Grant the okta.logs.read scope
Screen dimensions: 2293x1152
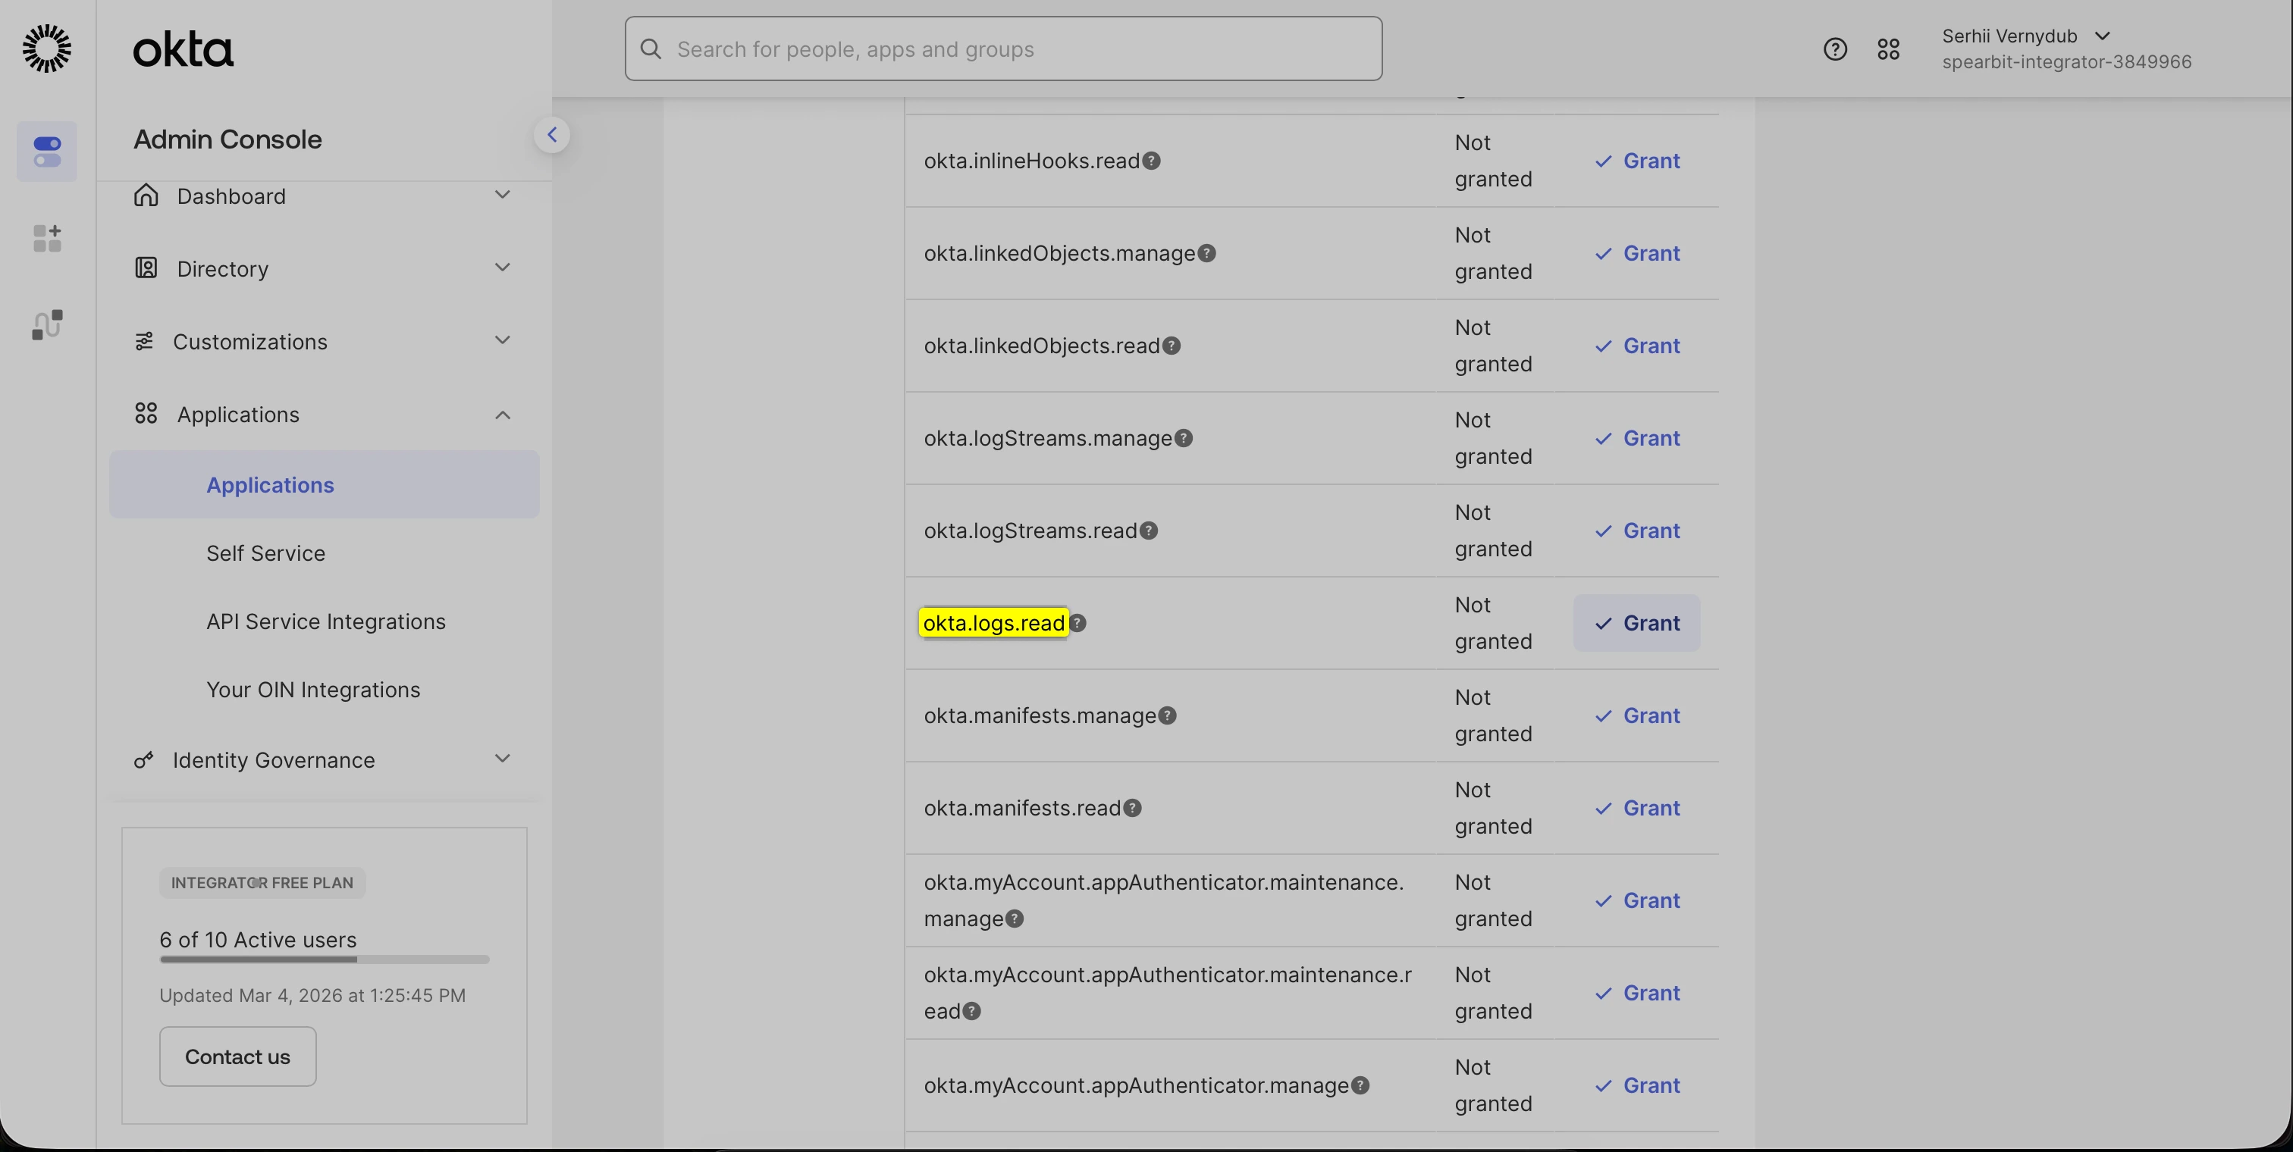point(1636,623)
